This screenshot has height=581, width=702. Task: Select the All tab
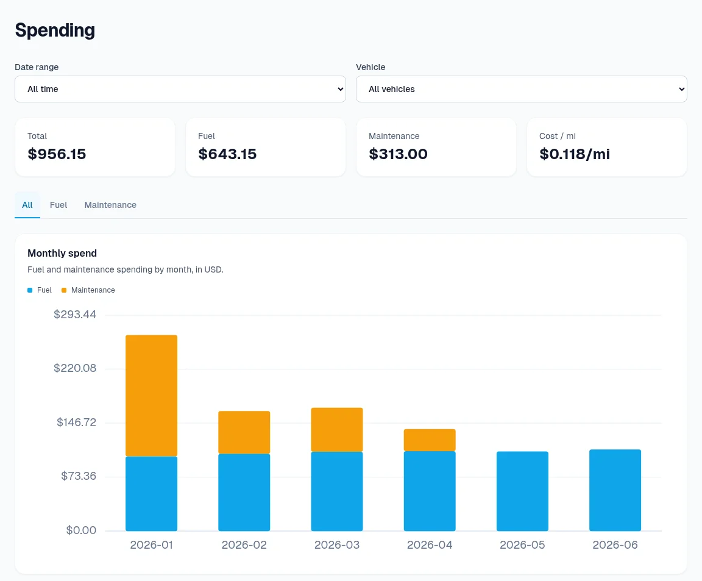coord(27,205)
